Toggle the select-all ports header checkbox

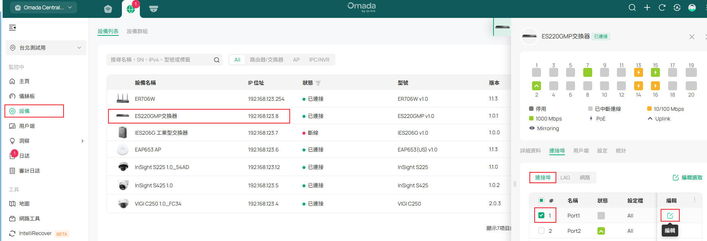point(541,200)
